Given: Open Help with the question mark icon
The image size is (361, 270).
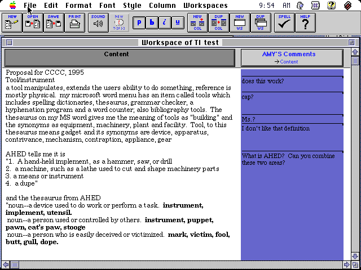Looking at the screenshot, I should (305, 22).
